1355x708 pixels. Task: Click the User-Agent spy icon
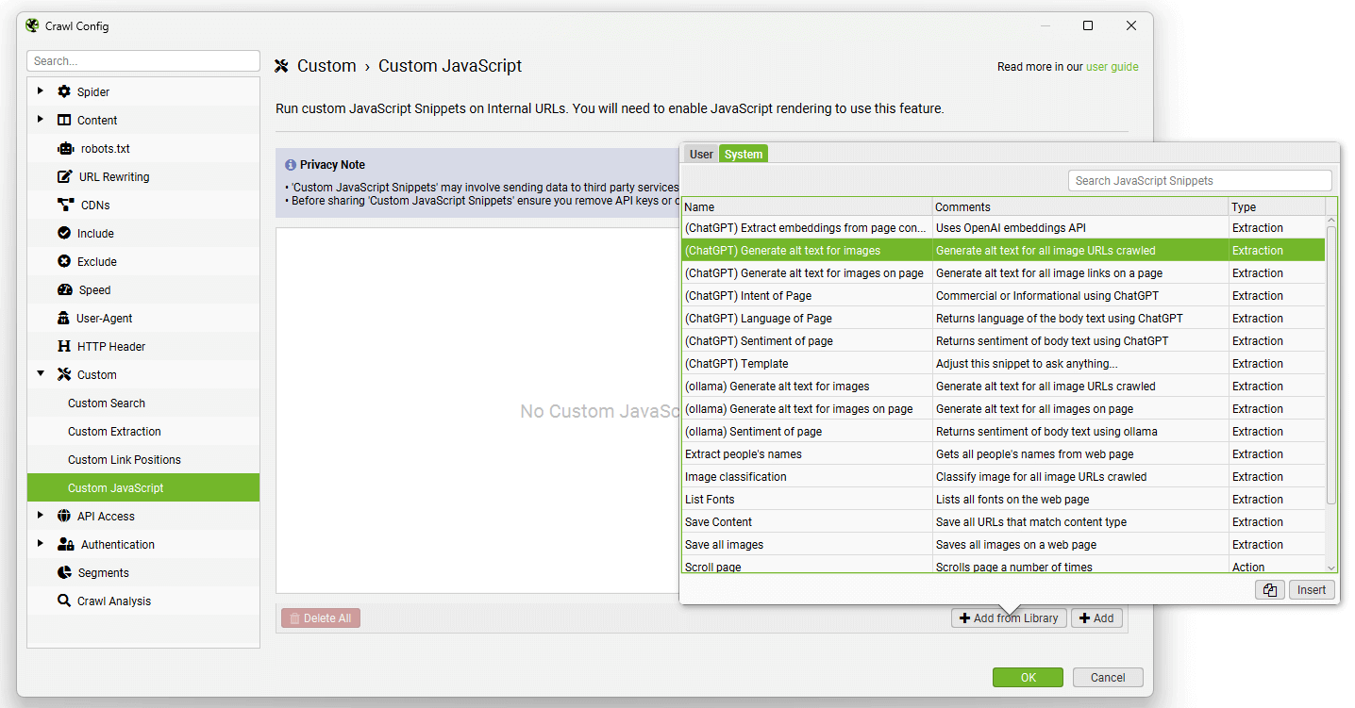pos(64,319)
